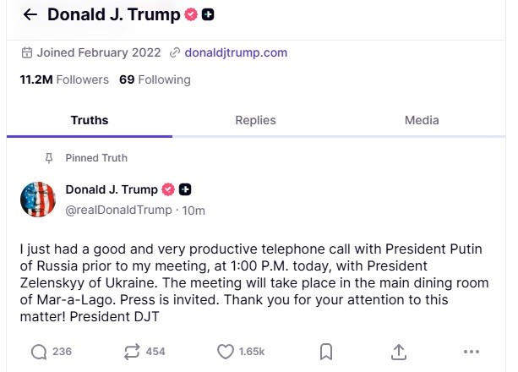ReTruth the post with the repost icon
The width and height of the screenshot is (518, 372).
pyautogui.click(x=134, y=352)
